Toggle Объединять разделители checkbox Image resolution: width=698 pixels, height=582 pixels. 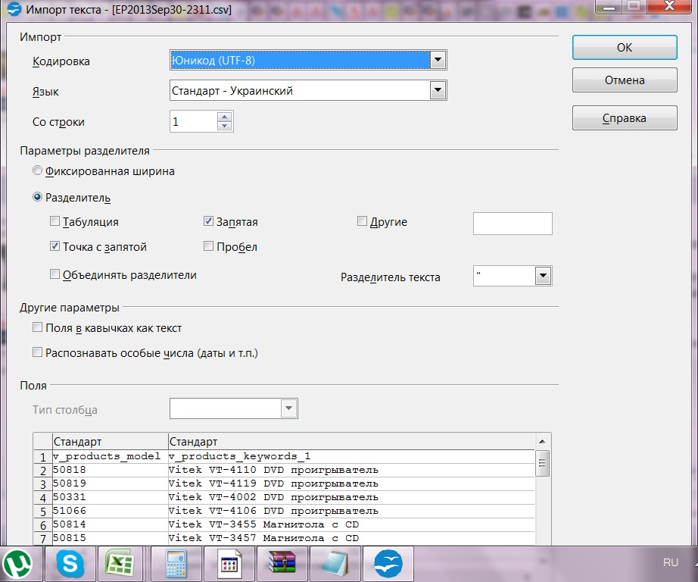[55, 274]
